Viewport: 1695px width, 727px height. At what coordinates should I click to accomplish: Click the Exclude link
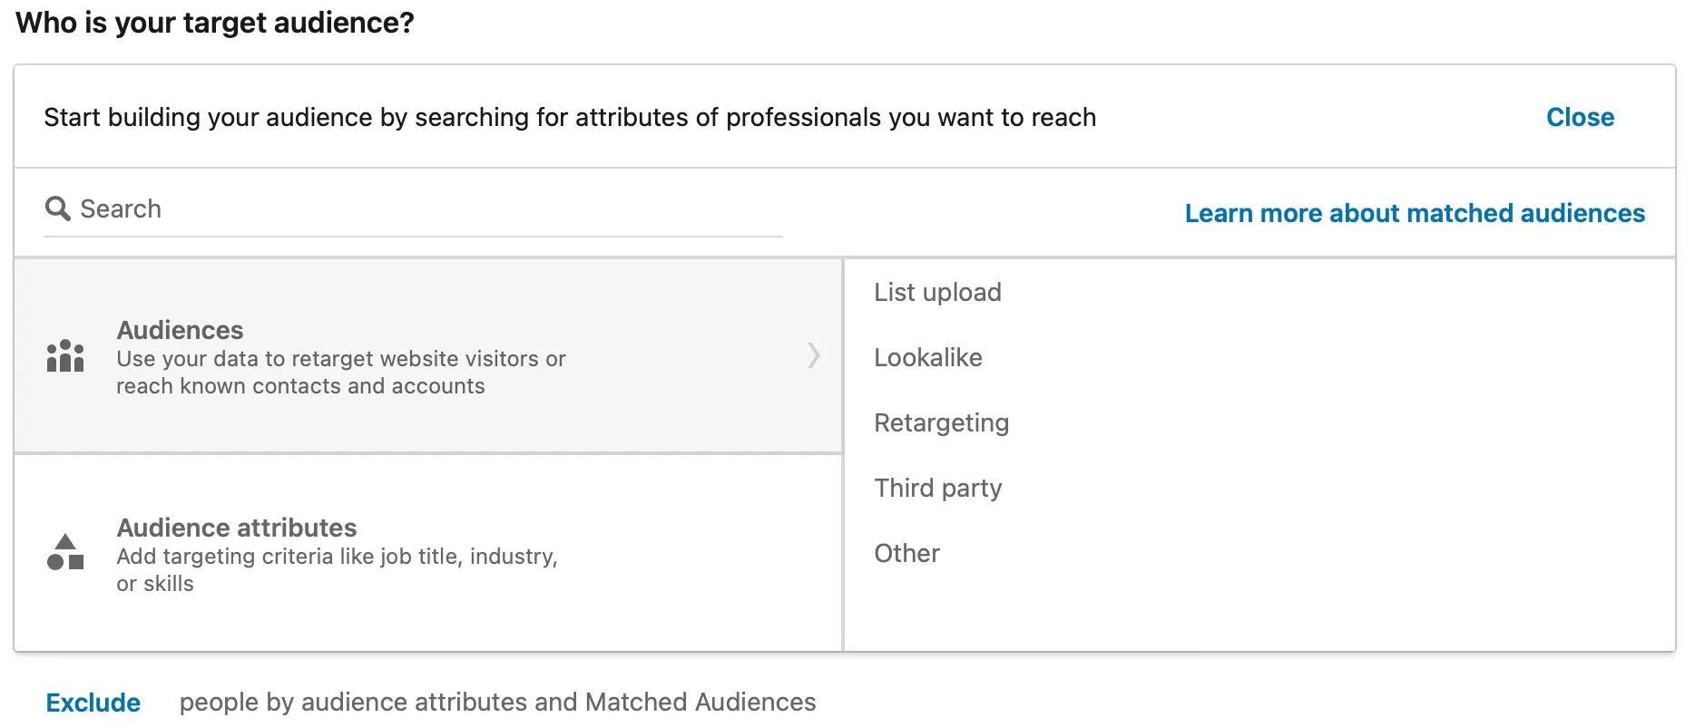pyautogui.click(x=93, y=703)
